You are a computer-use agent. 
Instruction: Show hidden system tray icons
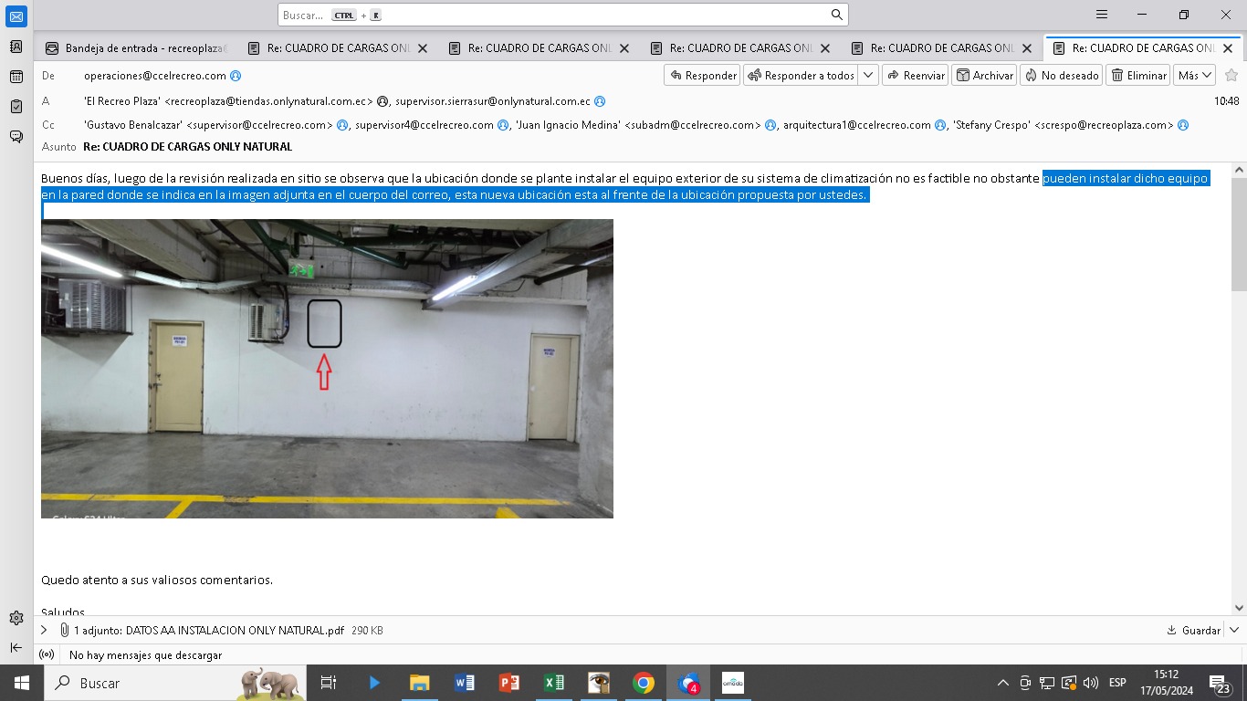point(1003,683)
